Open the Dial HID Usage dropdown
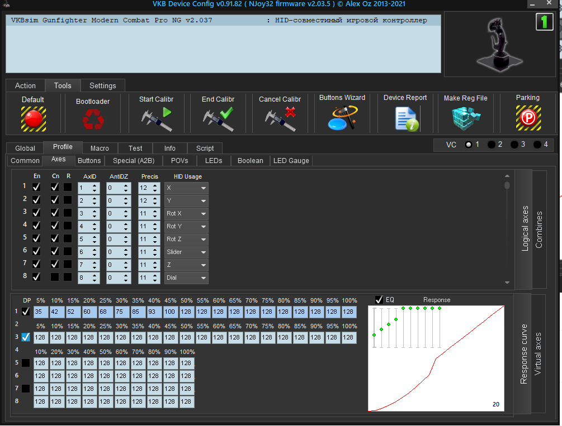The width and height of the screenshot is (562, 426). pyautogui.click(x=186, y=278)
